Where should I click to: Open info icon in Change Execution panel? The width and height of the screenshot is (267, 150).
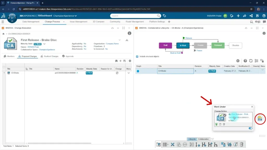coord(129,33)
